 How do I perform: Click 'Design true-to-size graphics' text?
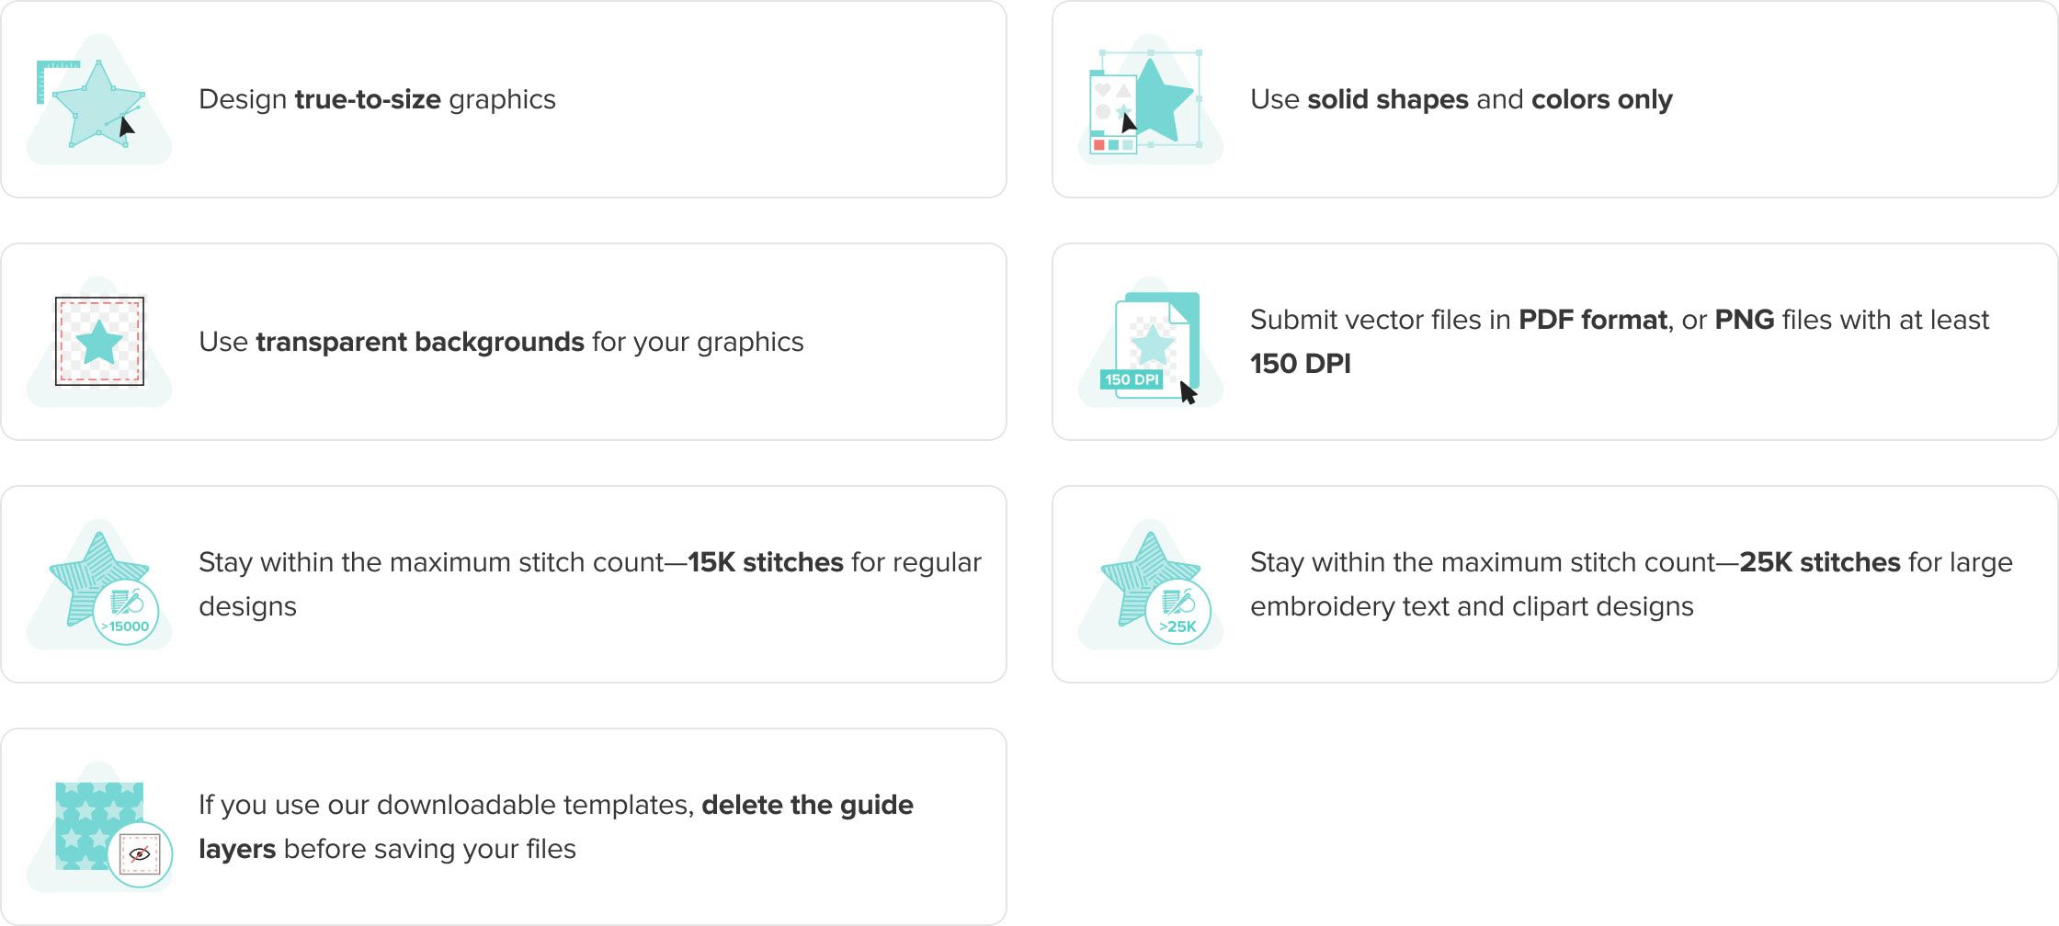(377, 99)
